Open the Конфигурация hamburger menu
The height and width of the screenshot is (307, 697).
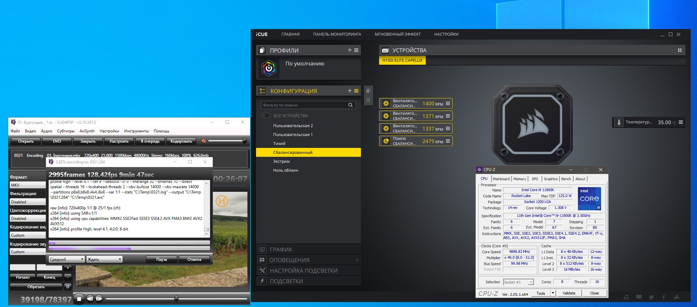click(356, 91)
